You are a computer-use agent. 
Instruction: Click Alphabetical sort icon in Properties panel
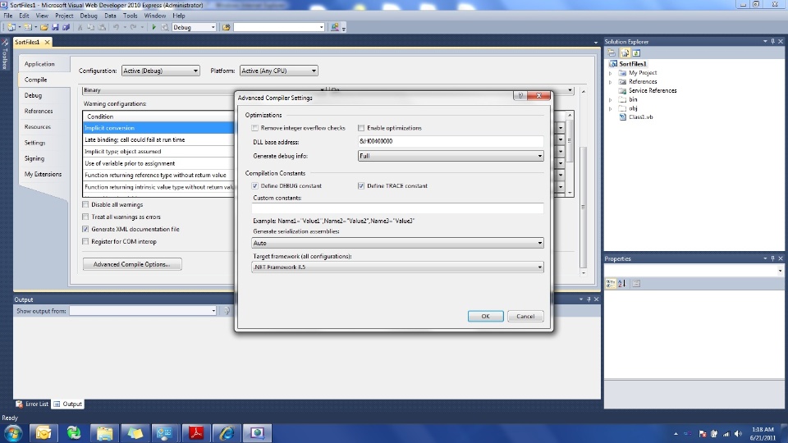tap(621, 284)
